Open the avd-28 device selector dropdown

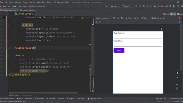click(128, 6)
